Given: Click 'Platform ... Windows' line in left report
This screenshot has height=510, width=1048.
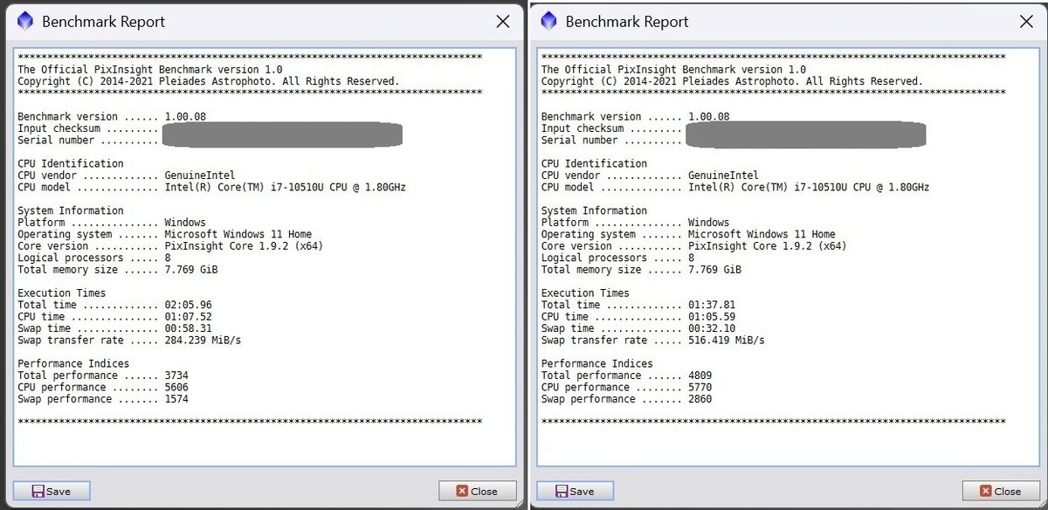Looking at the screenshot, I should pyautogui.click(x=112, y=222).
